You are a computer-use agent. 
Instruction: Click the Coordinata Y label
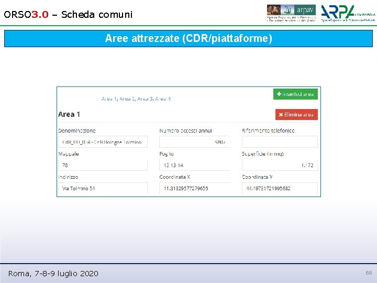(257, 177)
